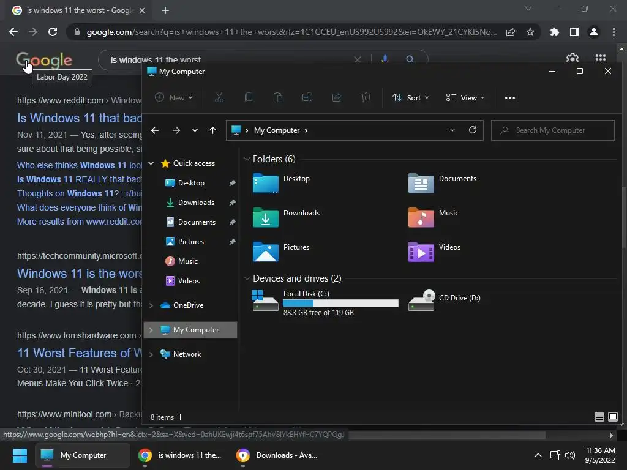Image resolution: width=627 pixels, height=470 pixels.
Task: Switch to details view layout icon
Action: [599, 417]
